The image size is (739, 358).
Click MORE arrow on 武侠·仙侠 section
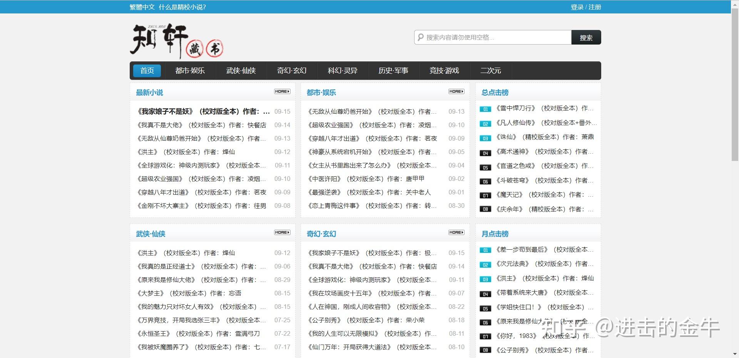(282, 232)
